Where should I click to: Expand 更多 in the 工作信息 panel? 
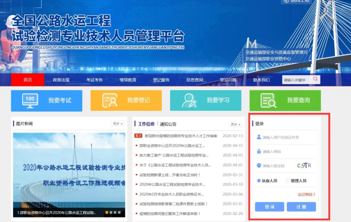tap(235, 124)
